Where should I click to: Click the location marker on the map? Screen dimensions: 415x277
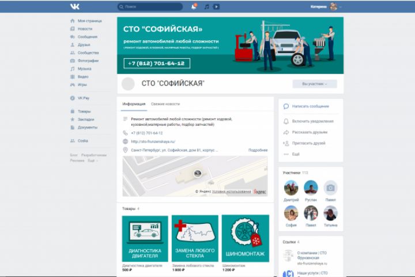(x=198, y=173)
